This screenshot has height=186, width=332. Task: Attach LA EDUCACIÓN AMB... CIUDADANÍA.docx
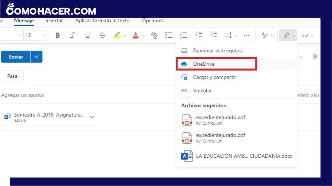pyautogui.click(x=236, y=156)
